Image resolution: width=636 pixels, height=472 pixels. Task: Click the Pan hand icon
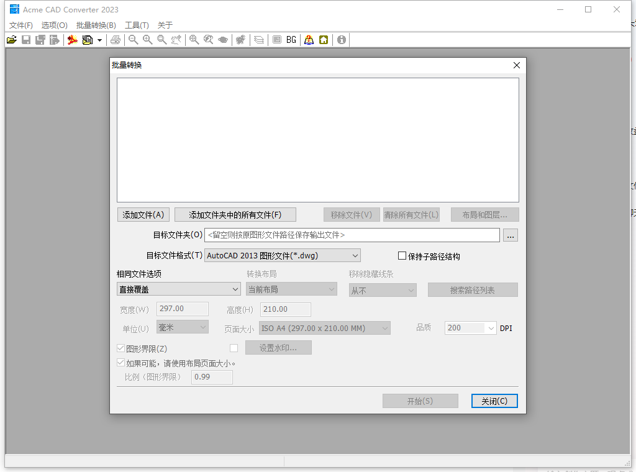click(176, 40)
